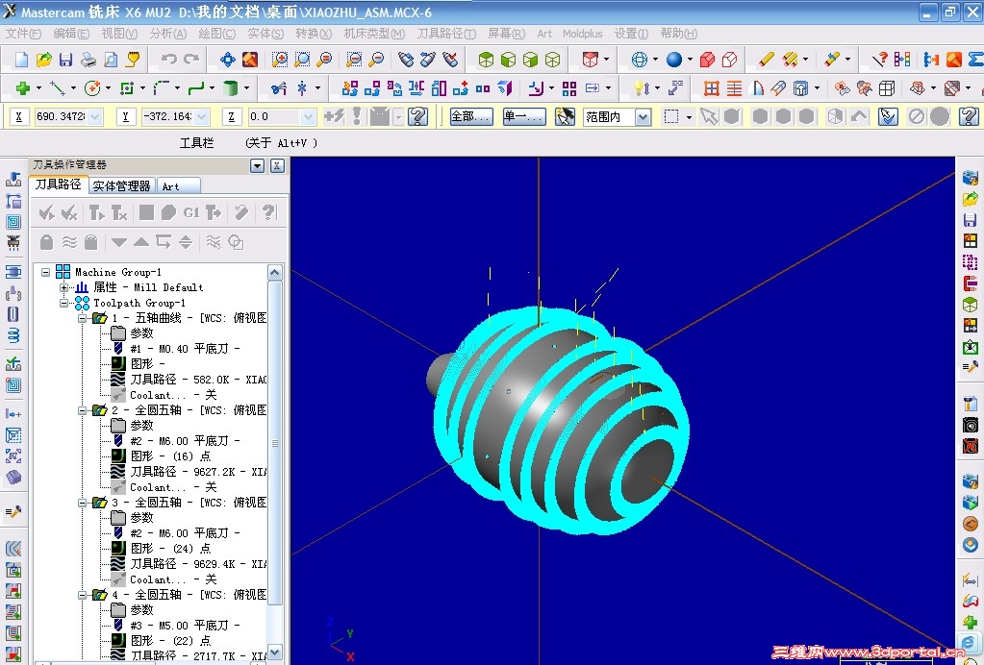The height and width of the screenshot is (665, 984).
Task: Click the 单一... select only button
Action: point(524,116)
